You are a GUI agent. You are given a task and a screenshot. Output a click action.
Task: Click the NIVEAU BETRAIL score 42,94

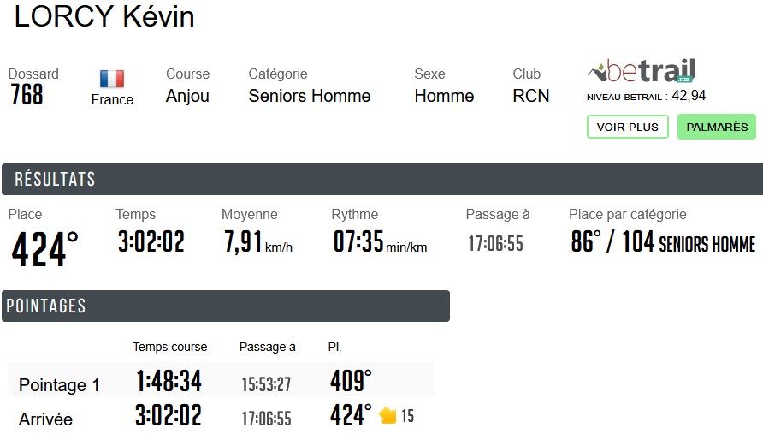689,96
